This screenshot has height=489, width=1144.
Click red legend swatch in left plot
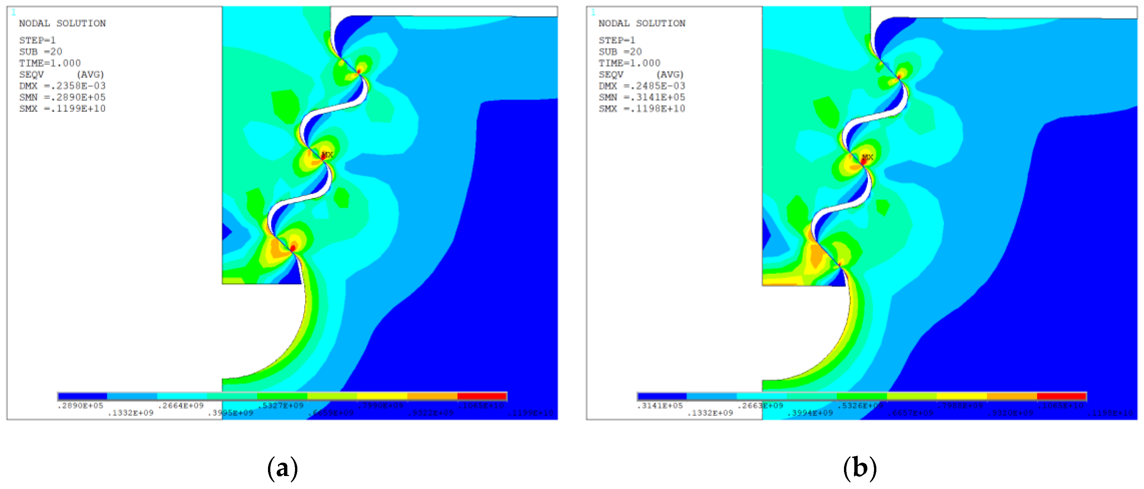(x=482, y=396)
